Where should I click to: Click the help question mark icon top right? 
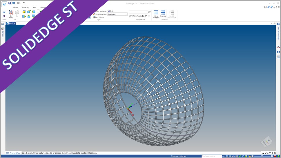pyautogui.click(x=265, y=7)
